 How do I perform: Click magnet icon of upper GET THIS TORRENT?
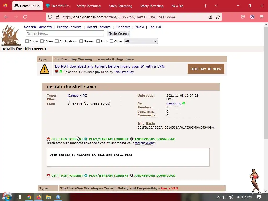48,139
